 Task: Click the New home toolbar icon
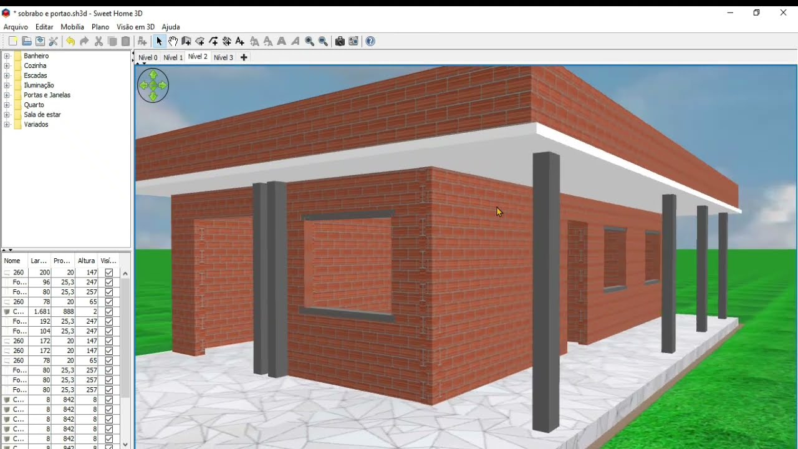(x=12, y=41)
